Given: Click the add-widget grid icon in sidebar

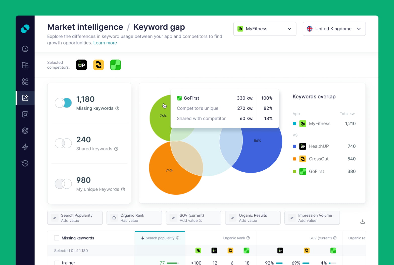Looking at the screenshot, I should [x=25, y=65].
